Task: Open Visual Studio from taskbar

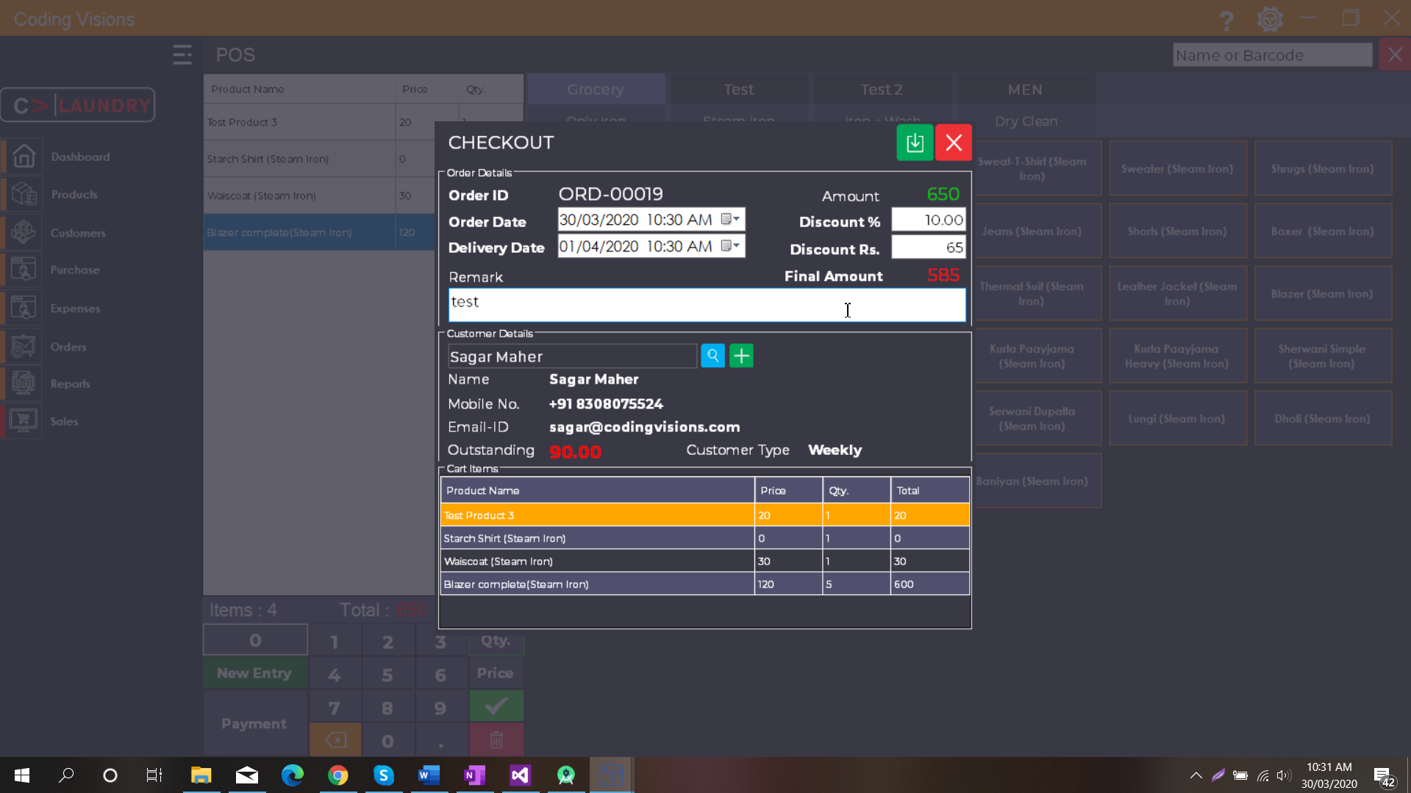Action: (x=521, y=775)
